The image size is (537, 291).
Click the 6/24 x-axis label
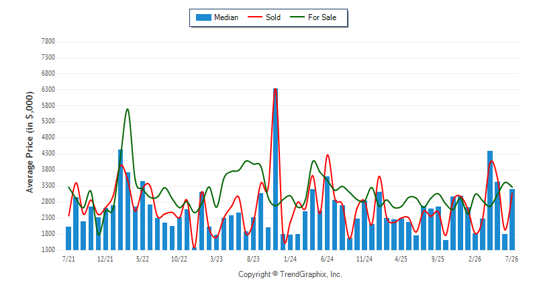327,259
